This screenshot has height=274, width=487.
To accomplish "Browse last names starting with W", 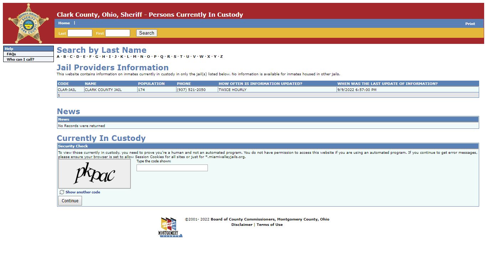I will click(x=201, y=56).
